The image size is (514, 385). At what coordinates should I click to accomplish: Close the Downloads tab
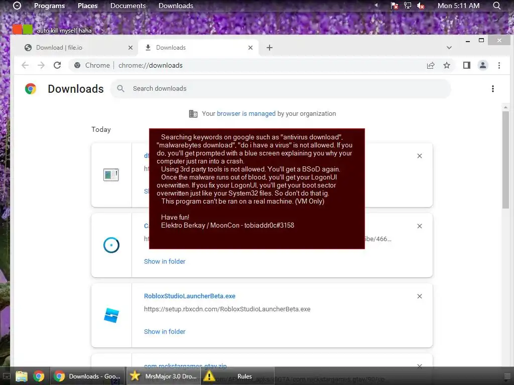point(250,48)
